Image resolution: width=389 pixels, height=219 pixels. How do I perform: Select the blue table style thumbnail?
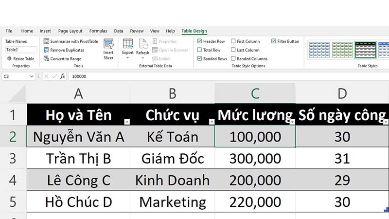tap(319, 50)
